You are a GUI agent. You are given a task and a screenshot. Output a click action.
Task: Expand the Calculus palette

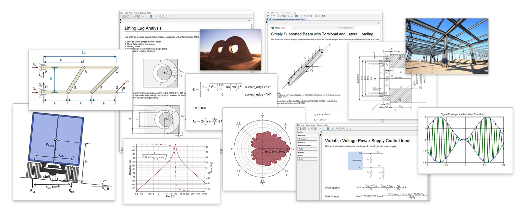click(x=302, y=142)
